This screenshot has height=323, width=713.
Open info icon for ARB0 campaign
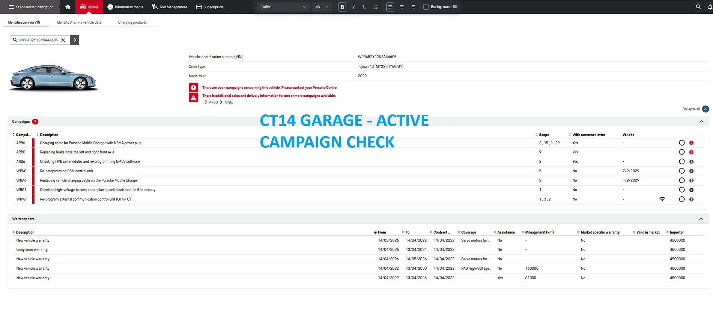point(691,152)
